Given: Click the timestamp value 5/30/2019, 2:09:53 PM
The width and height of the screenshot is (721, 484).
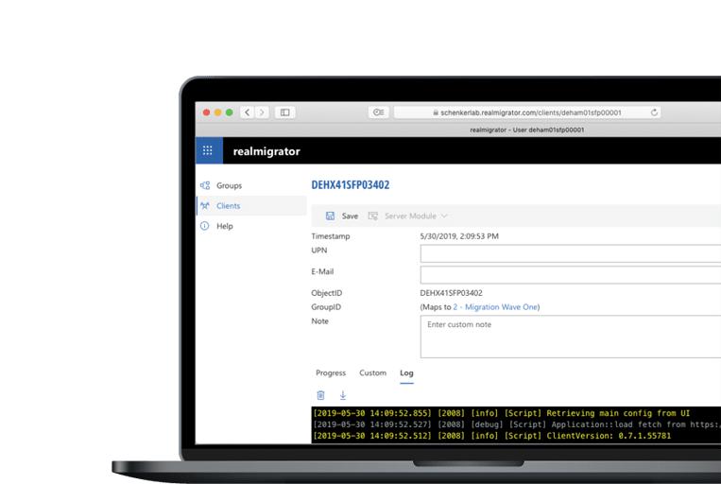Looking at the screenshot, I should tap(459, 236).
